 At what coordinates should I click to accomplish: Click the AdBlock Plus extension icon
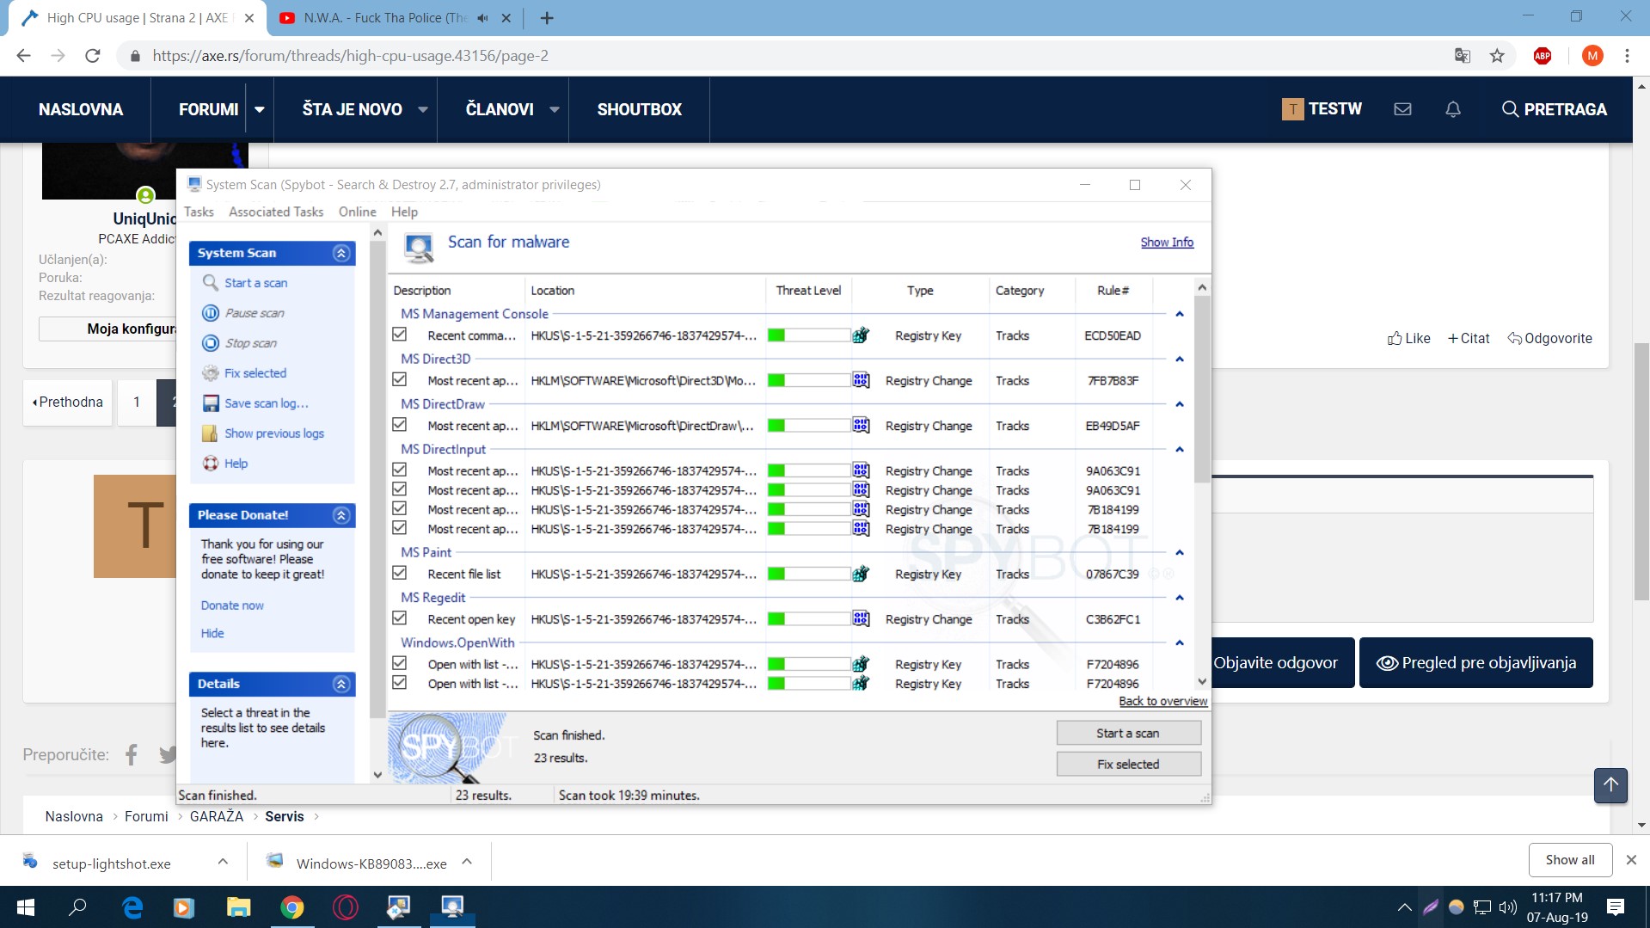[1543, 56]
